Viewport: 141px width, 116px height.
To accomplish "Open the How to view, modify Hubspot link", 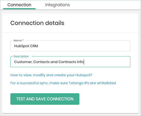I will pos(51,75).
